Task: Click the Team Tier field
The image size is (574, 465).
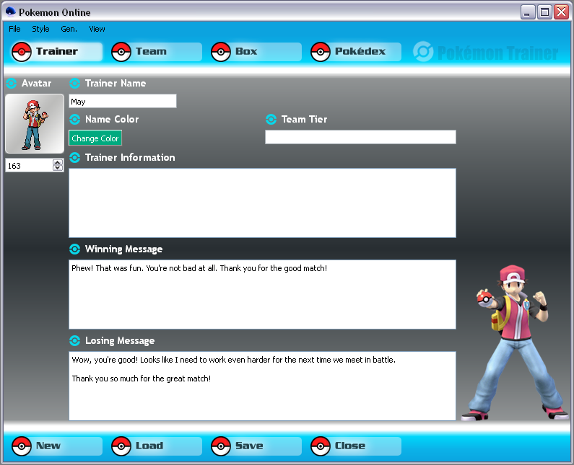Action: tap(360, 137)
